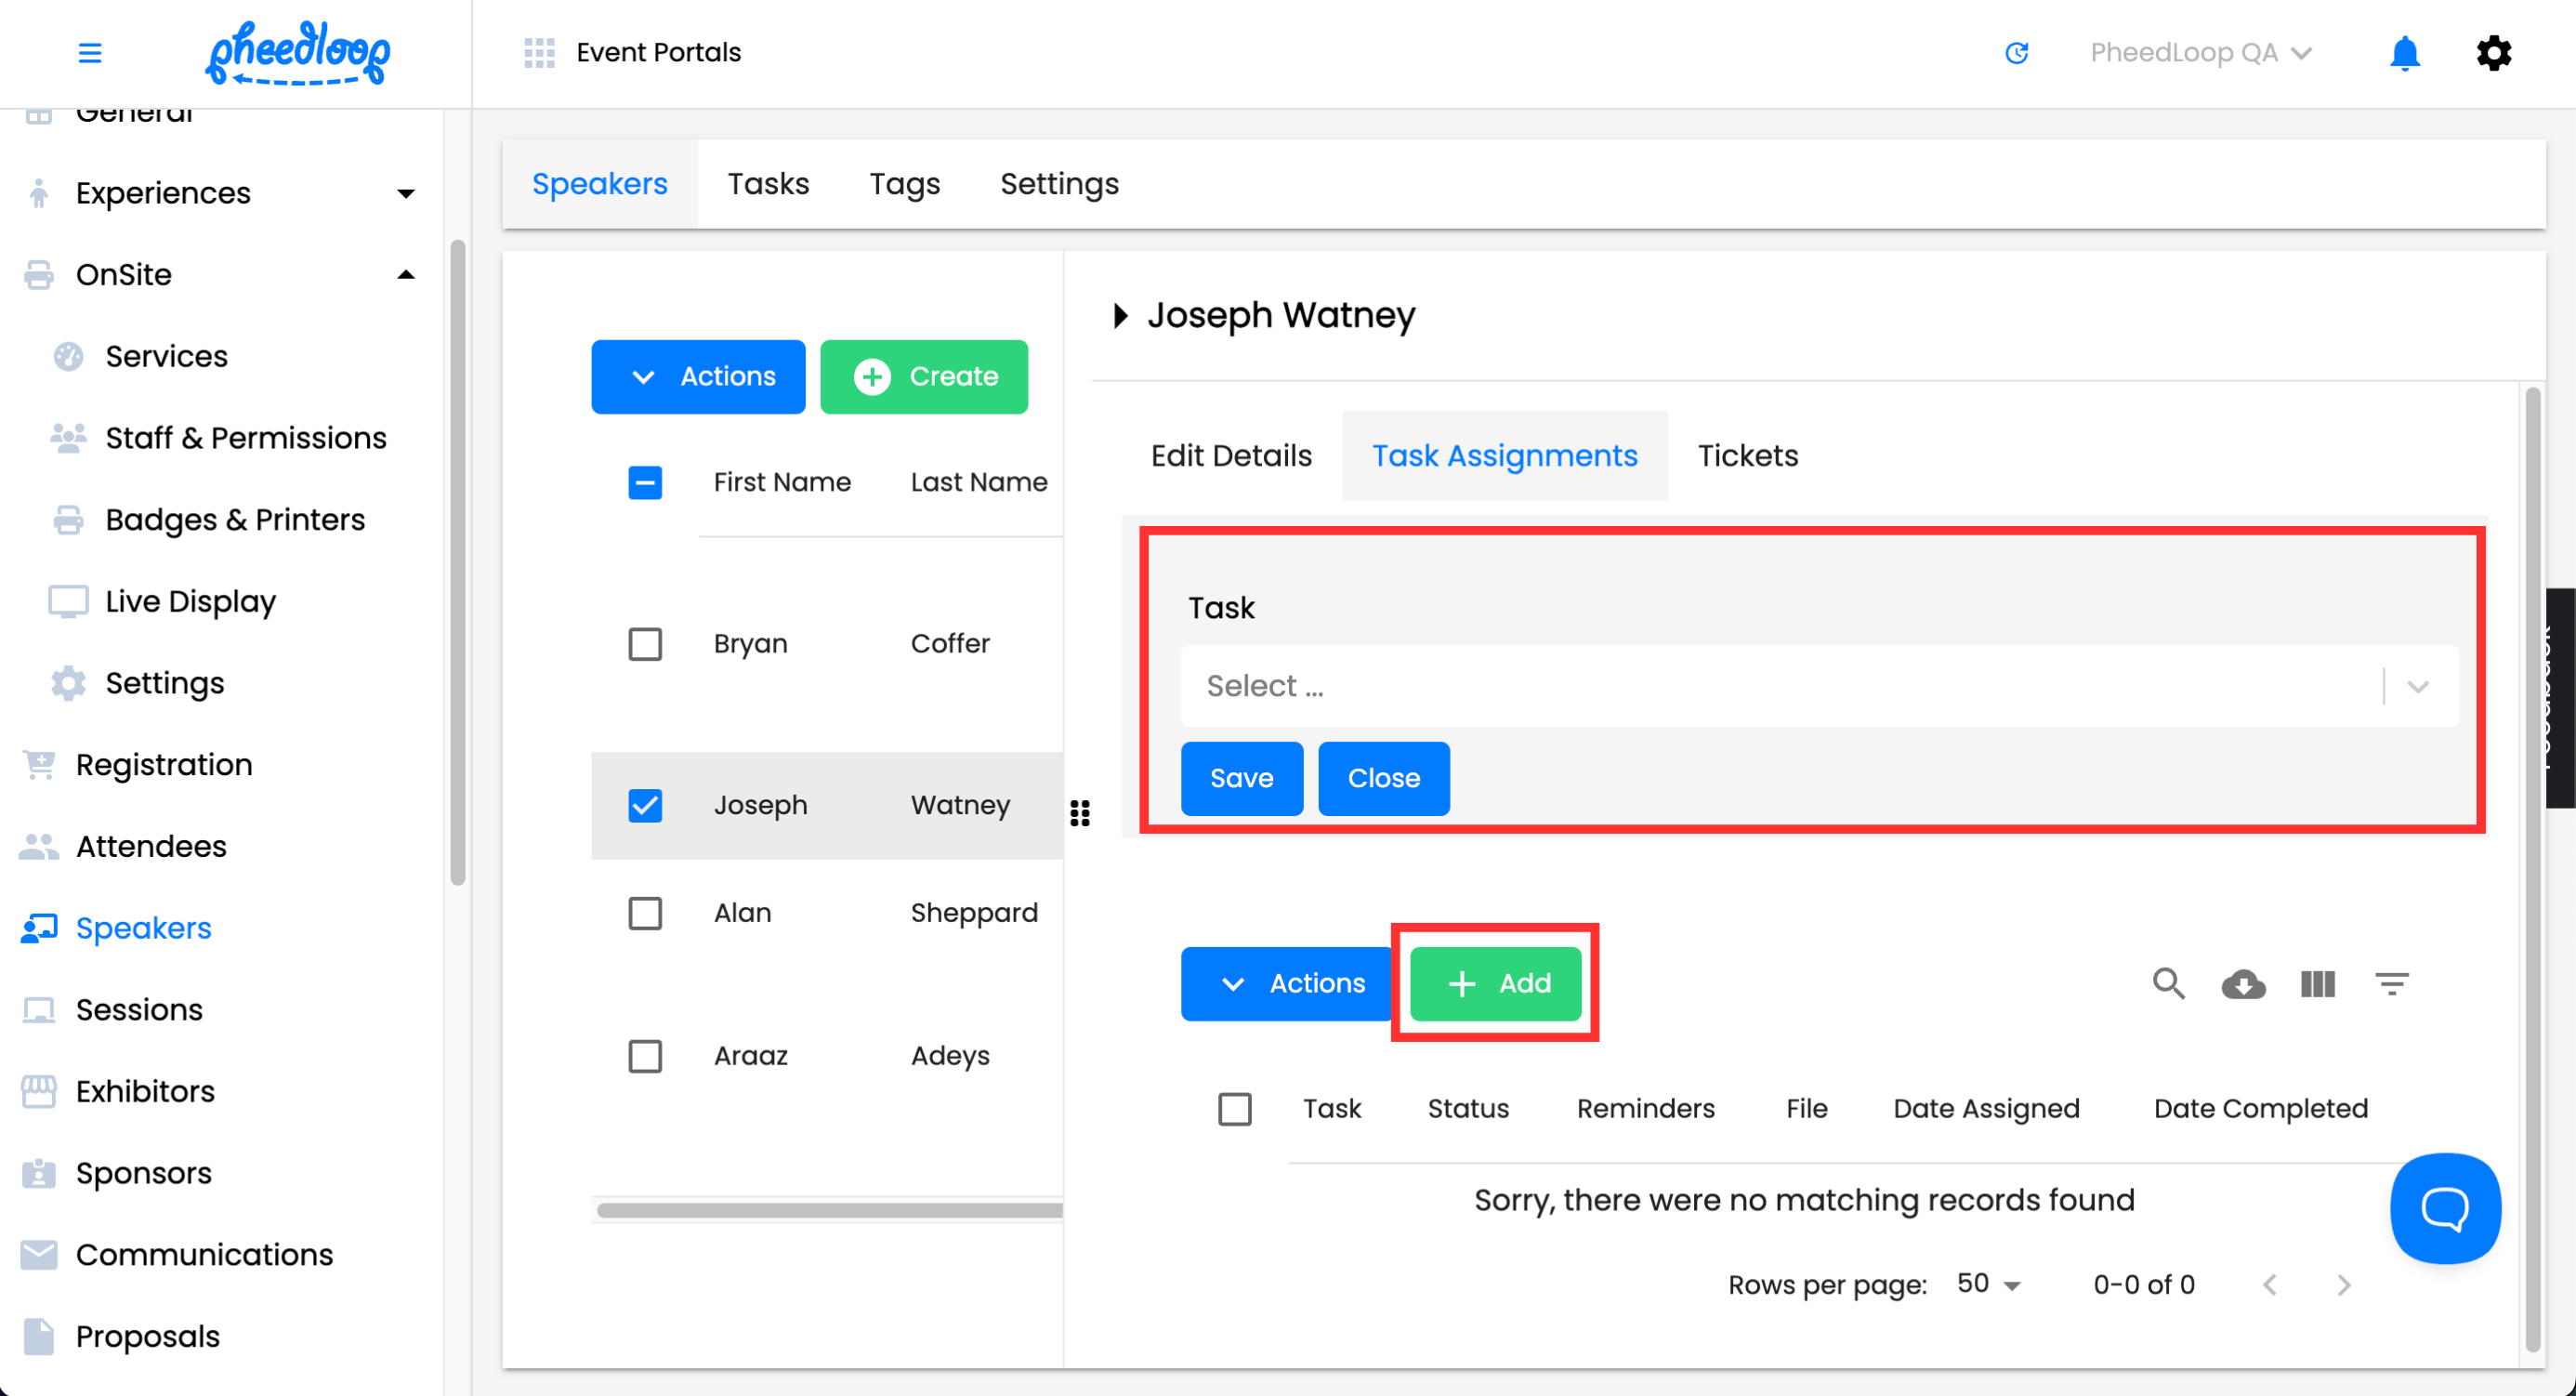Switch to the top Speakers tab
This screenshot has width=2576, height=1396.
[599, 184]
